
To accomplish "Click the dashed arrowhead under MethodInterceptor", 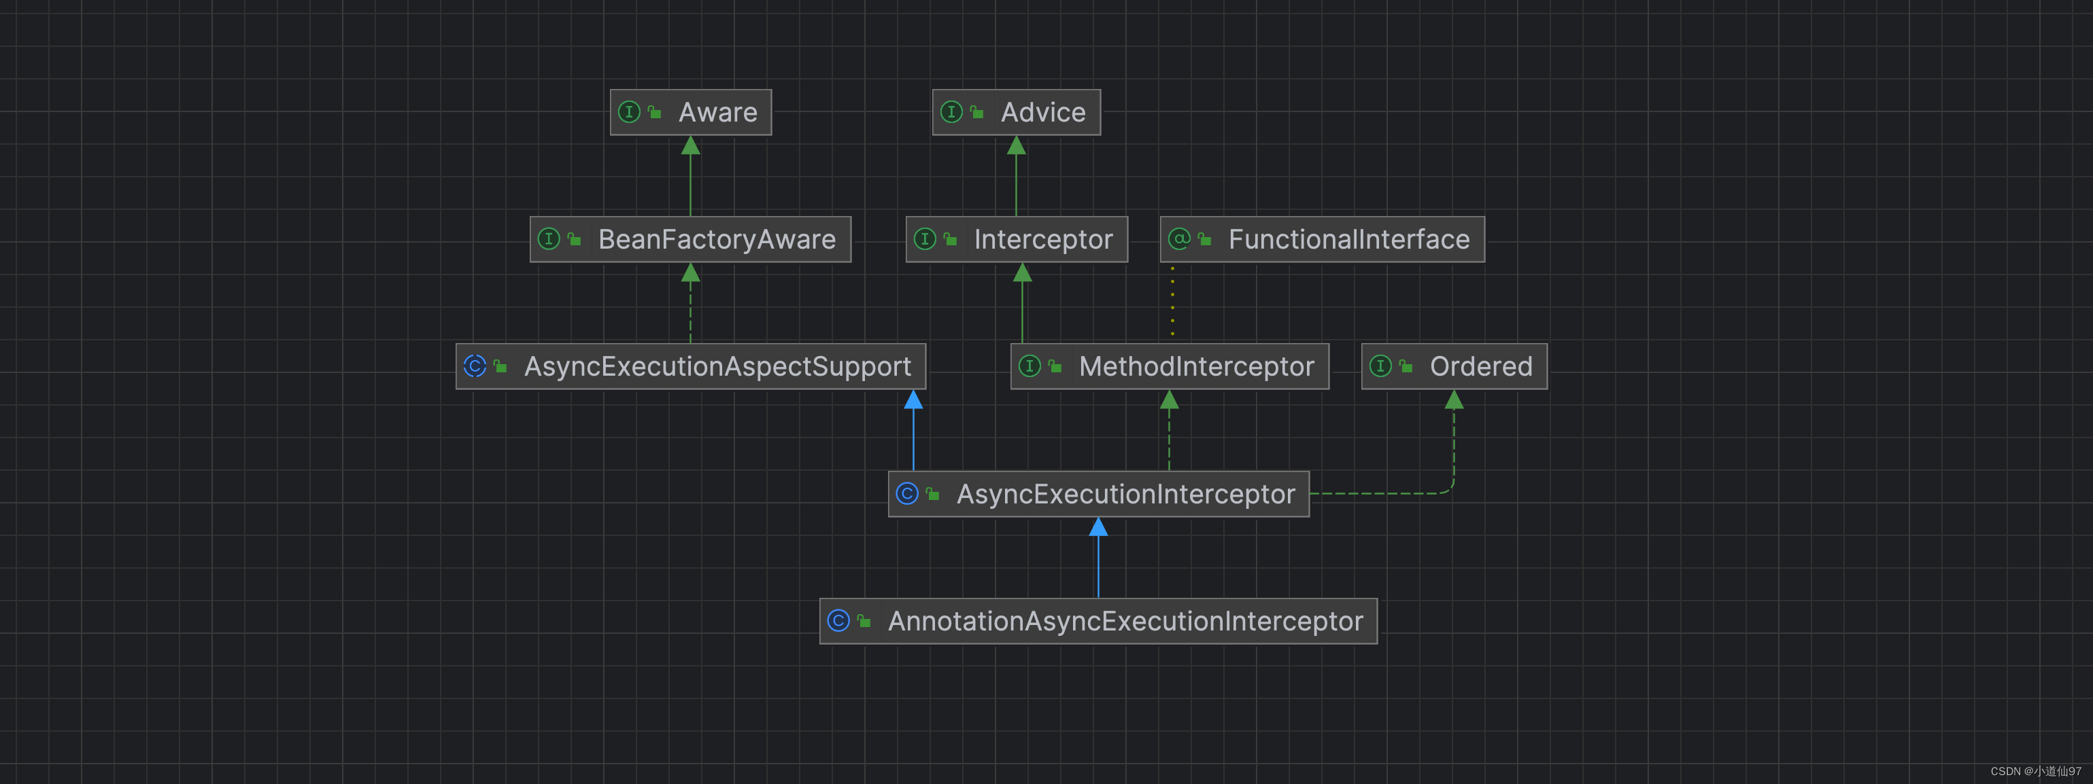I will click(x=1169, y=399).
